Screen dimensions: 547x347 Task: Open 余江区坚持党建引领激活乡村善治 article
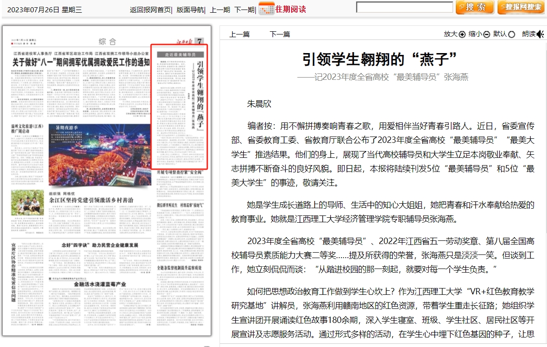tap(91, 199)
